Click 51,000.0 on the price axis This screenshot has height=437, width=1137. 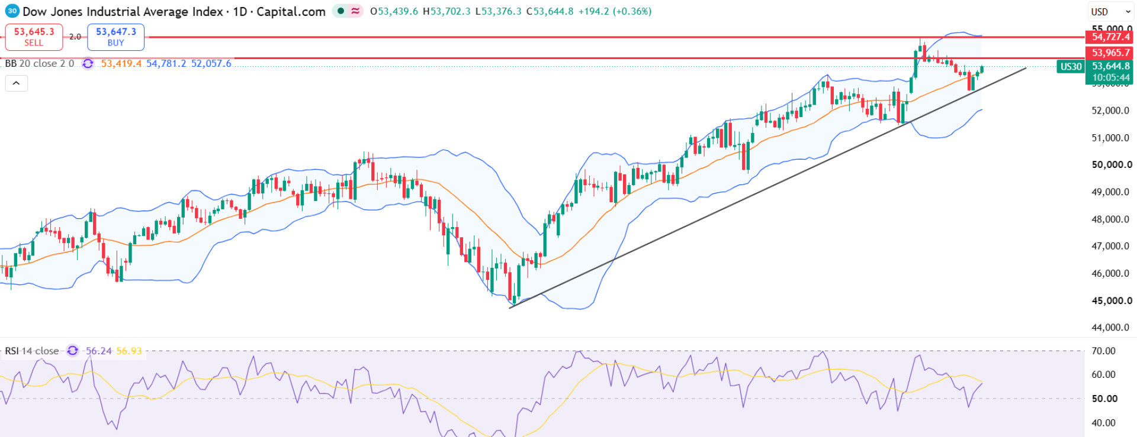1110,138
